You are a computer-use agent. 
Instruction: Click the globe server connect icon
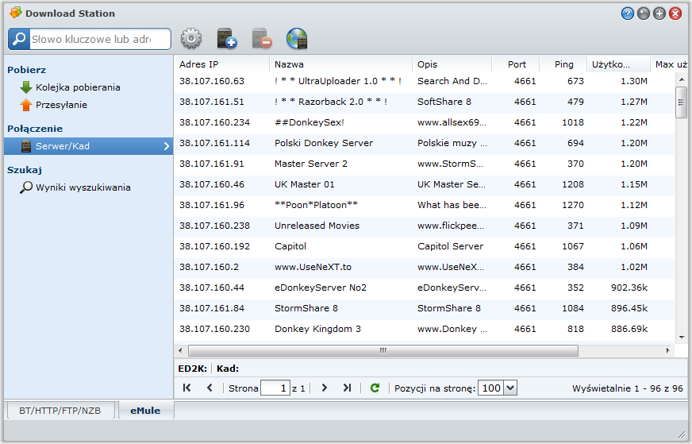(297, 39)
